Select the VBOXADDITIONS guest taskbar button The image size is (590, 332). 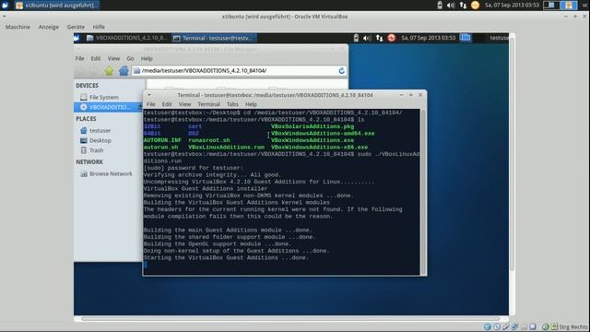click(126, 38)
